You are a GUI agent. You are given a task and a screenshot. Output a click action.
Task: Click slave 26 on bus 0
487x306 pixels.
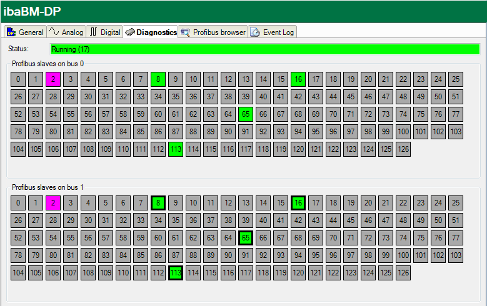18,97
